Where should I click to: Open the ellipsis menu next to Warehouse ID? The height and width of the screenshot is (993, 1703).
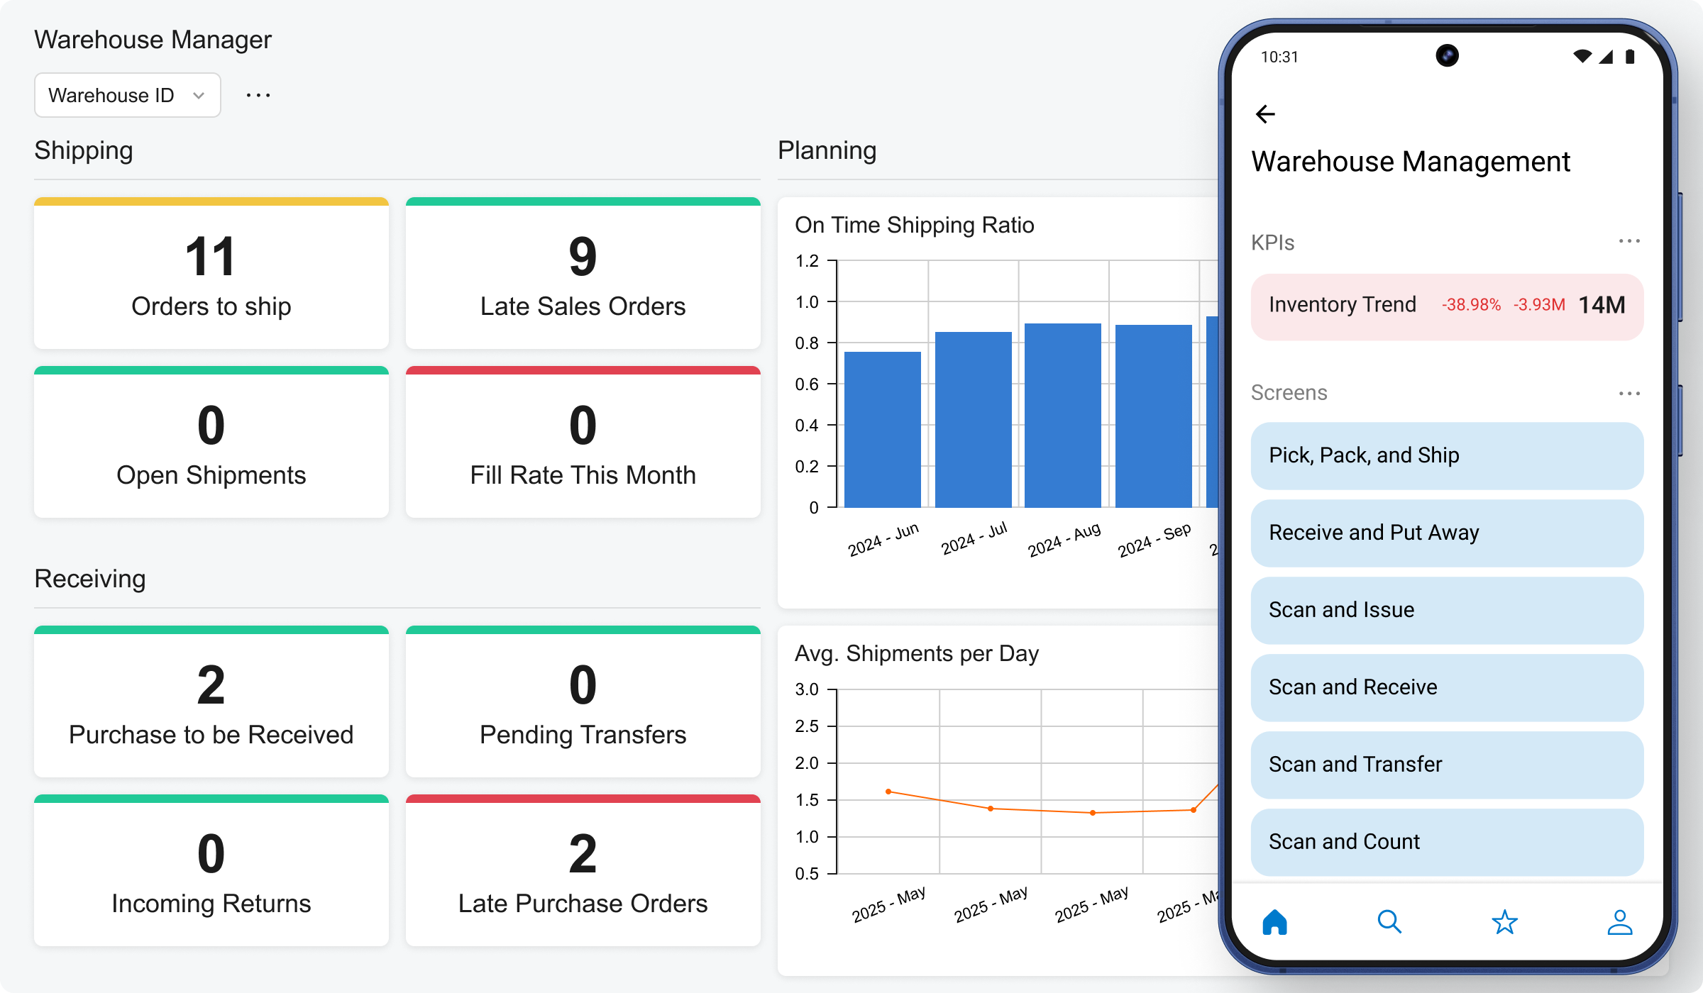coord(258,94)
